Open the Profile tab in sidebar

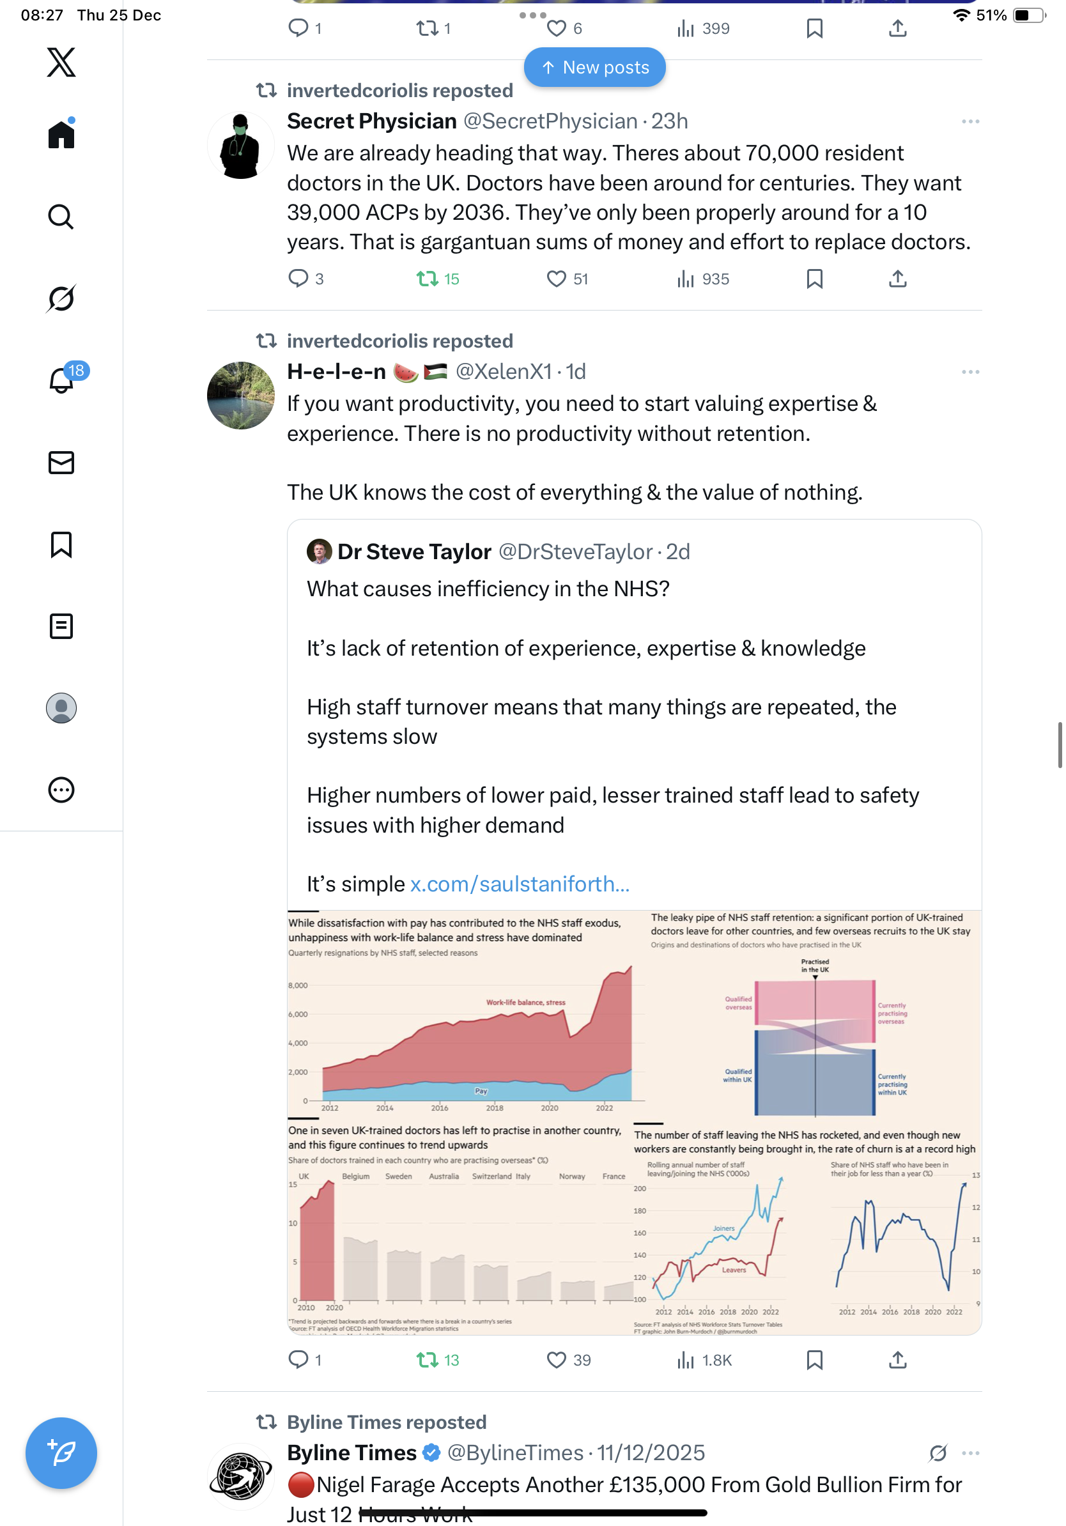tap(61, 708)
